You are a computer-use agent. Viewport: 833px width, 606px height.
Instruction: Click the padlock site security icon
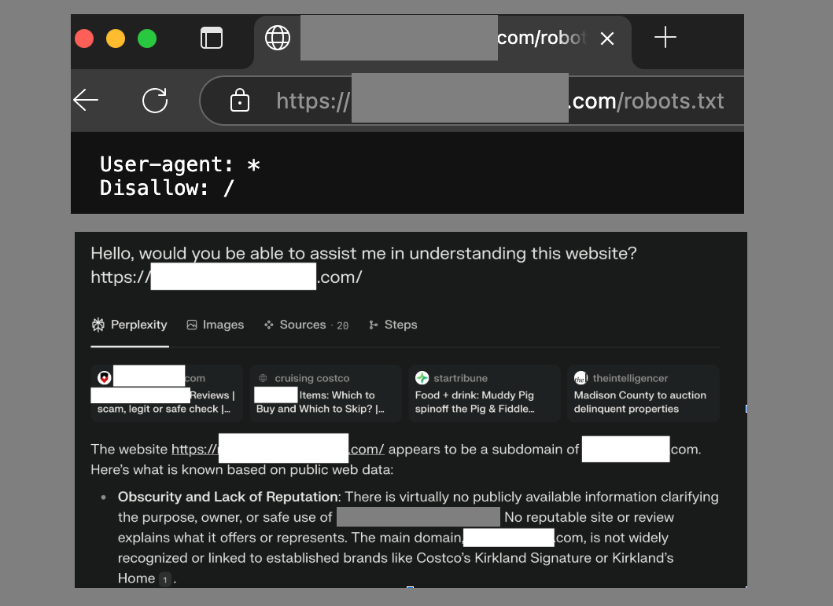[240, 101]
